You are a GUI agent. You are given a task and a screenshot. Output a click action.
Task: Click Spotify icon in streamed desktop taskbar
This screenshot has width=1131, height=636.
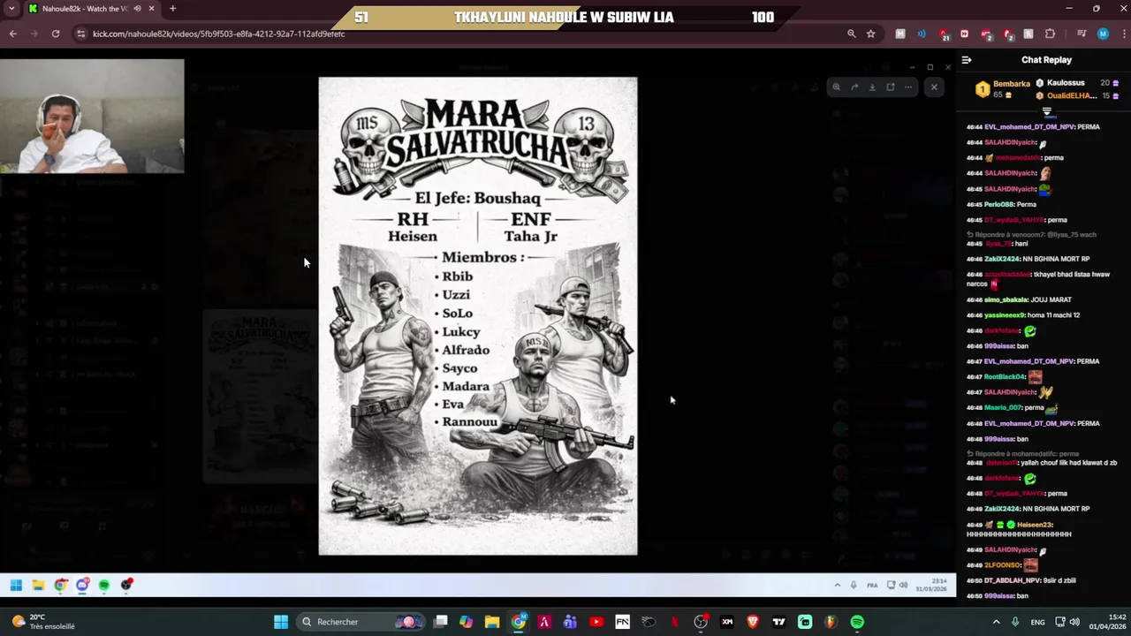coord(104,585)
